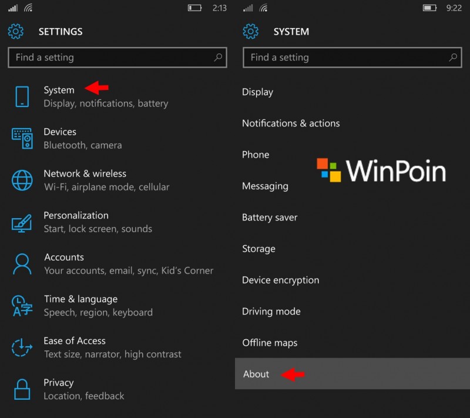Tap the battery icon next to 2:13
This screenshot has width=470, height=418.
point(195,8)
